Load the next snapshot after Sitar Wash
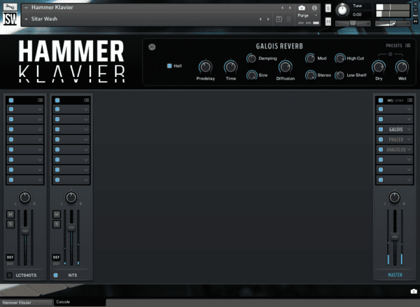Screen dimensions: 420x307 [x=268, y=19]
